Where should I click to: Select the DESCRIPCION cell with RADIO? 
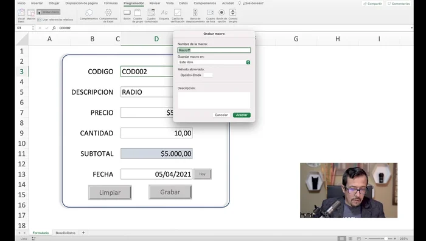[147, 92]
